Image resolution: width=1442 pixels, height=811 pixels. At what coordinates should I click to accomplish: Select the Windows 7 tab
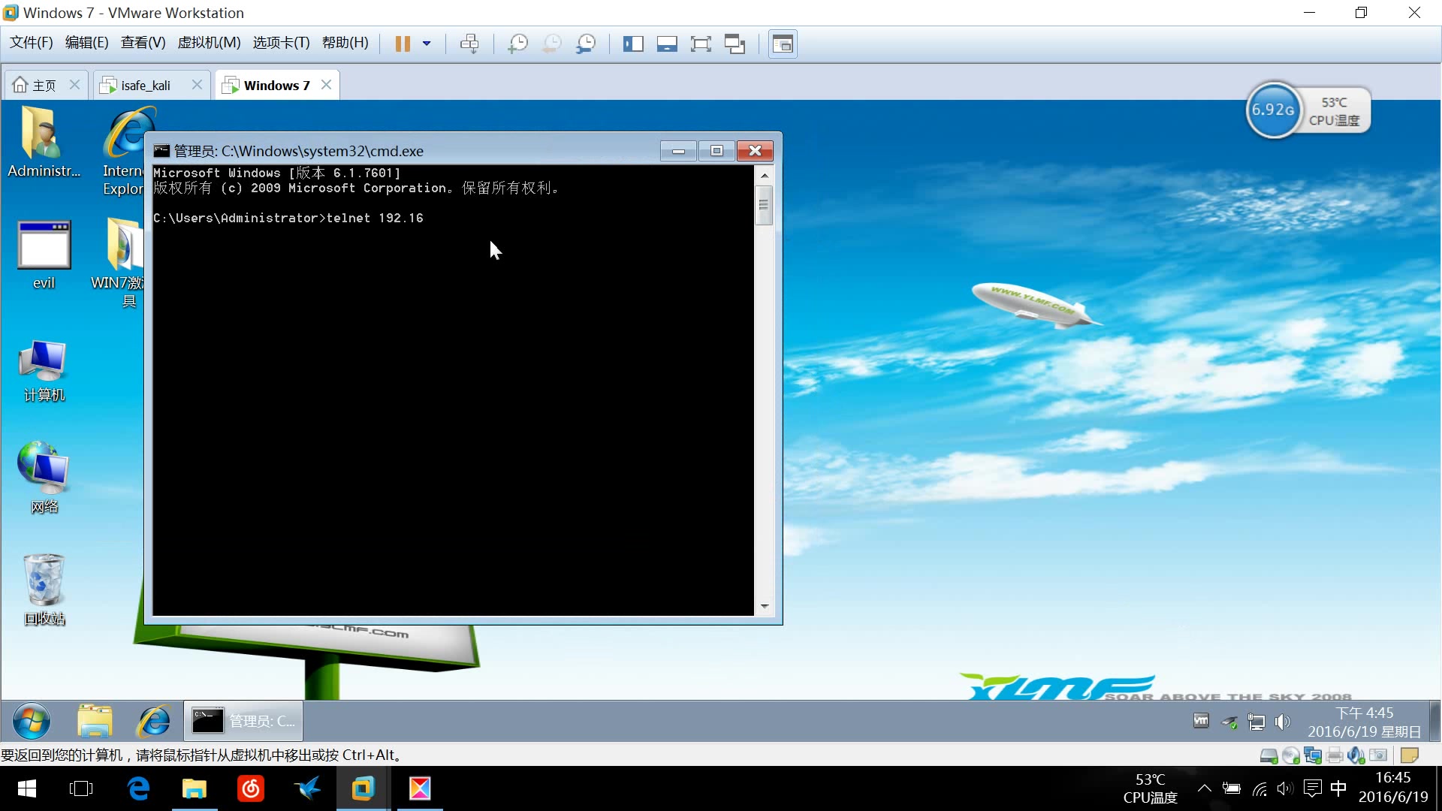pos(276,85)
